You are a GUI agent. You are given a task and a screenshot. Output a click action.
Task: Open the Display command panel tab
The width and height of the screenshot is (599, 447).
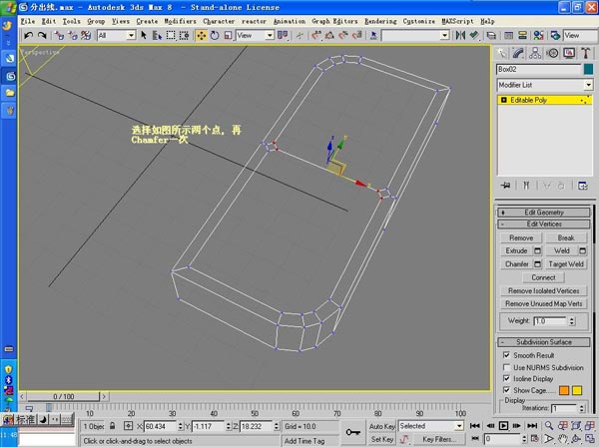click(569, 53)
